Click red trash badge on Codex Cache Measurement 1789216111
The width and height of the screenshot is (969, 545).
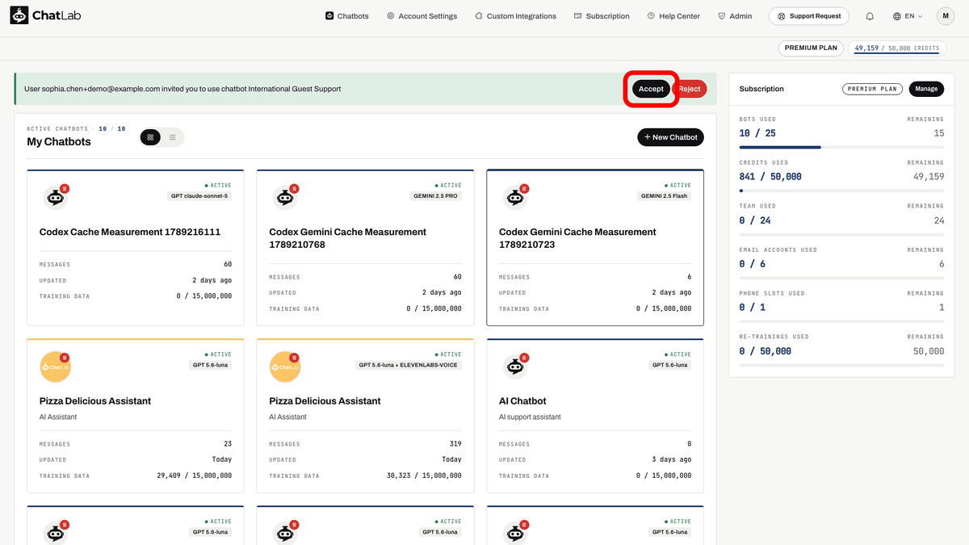coord(65,188)
